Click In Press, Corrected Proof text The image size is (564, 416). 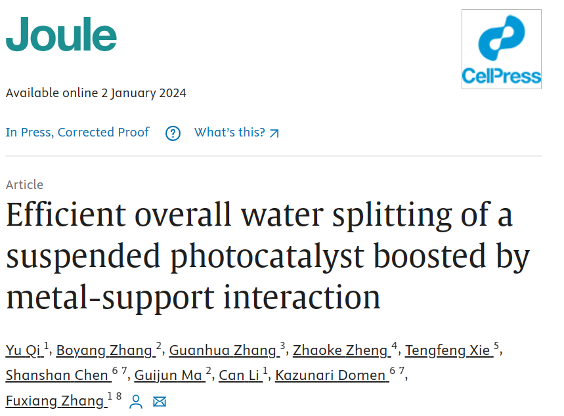[77, 133]
